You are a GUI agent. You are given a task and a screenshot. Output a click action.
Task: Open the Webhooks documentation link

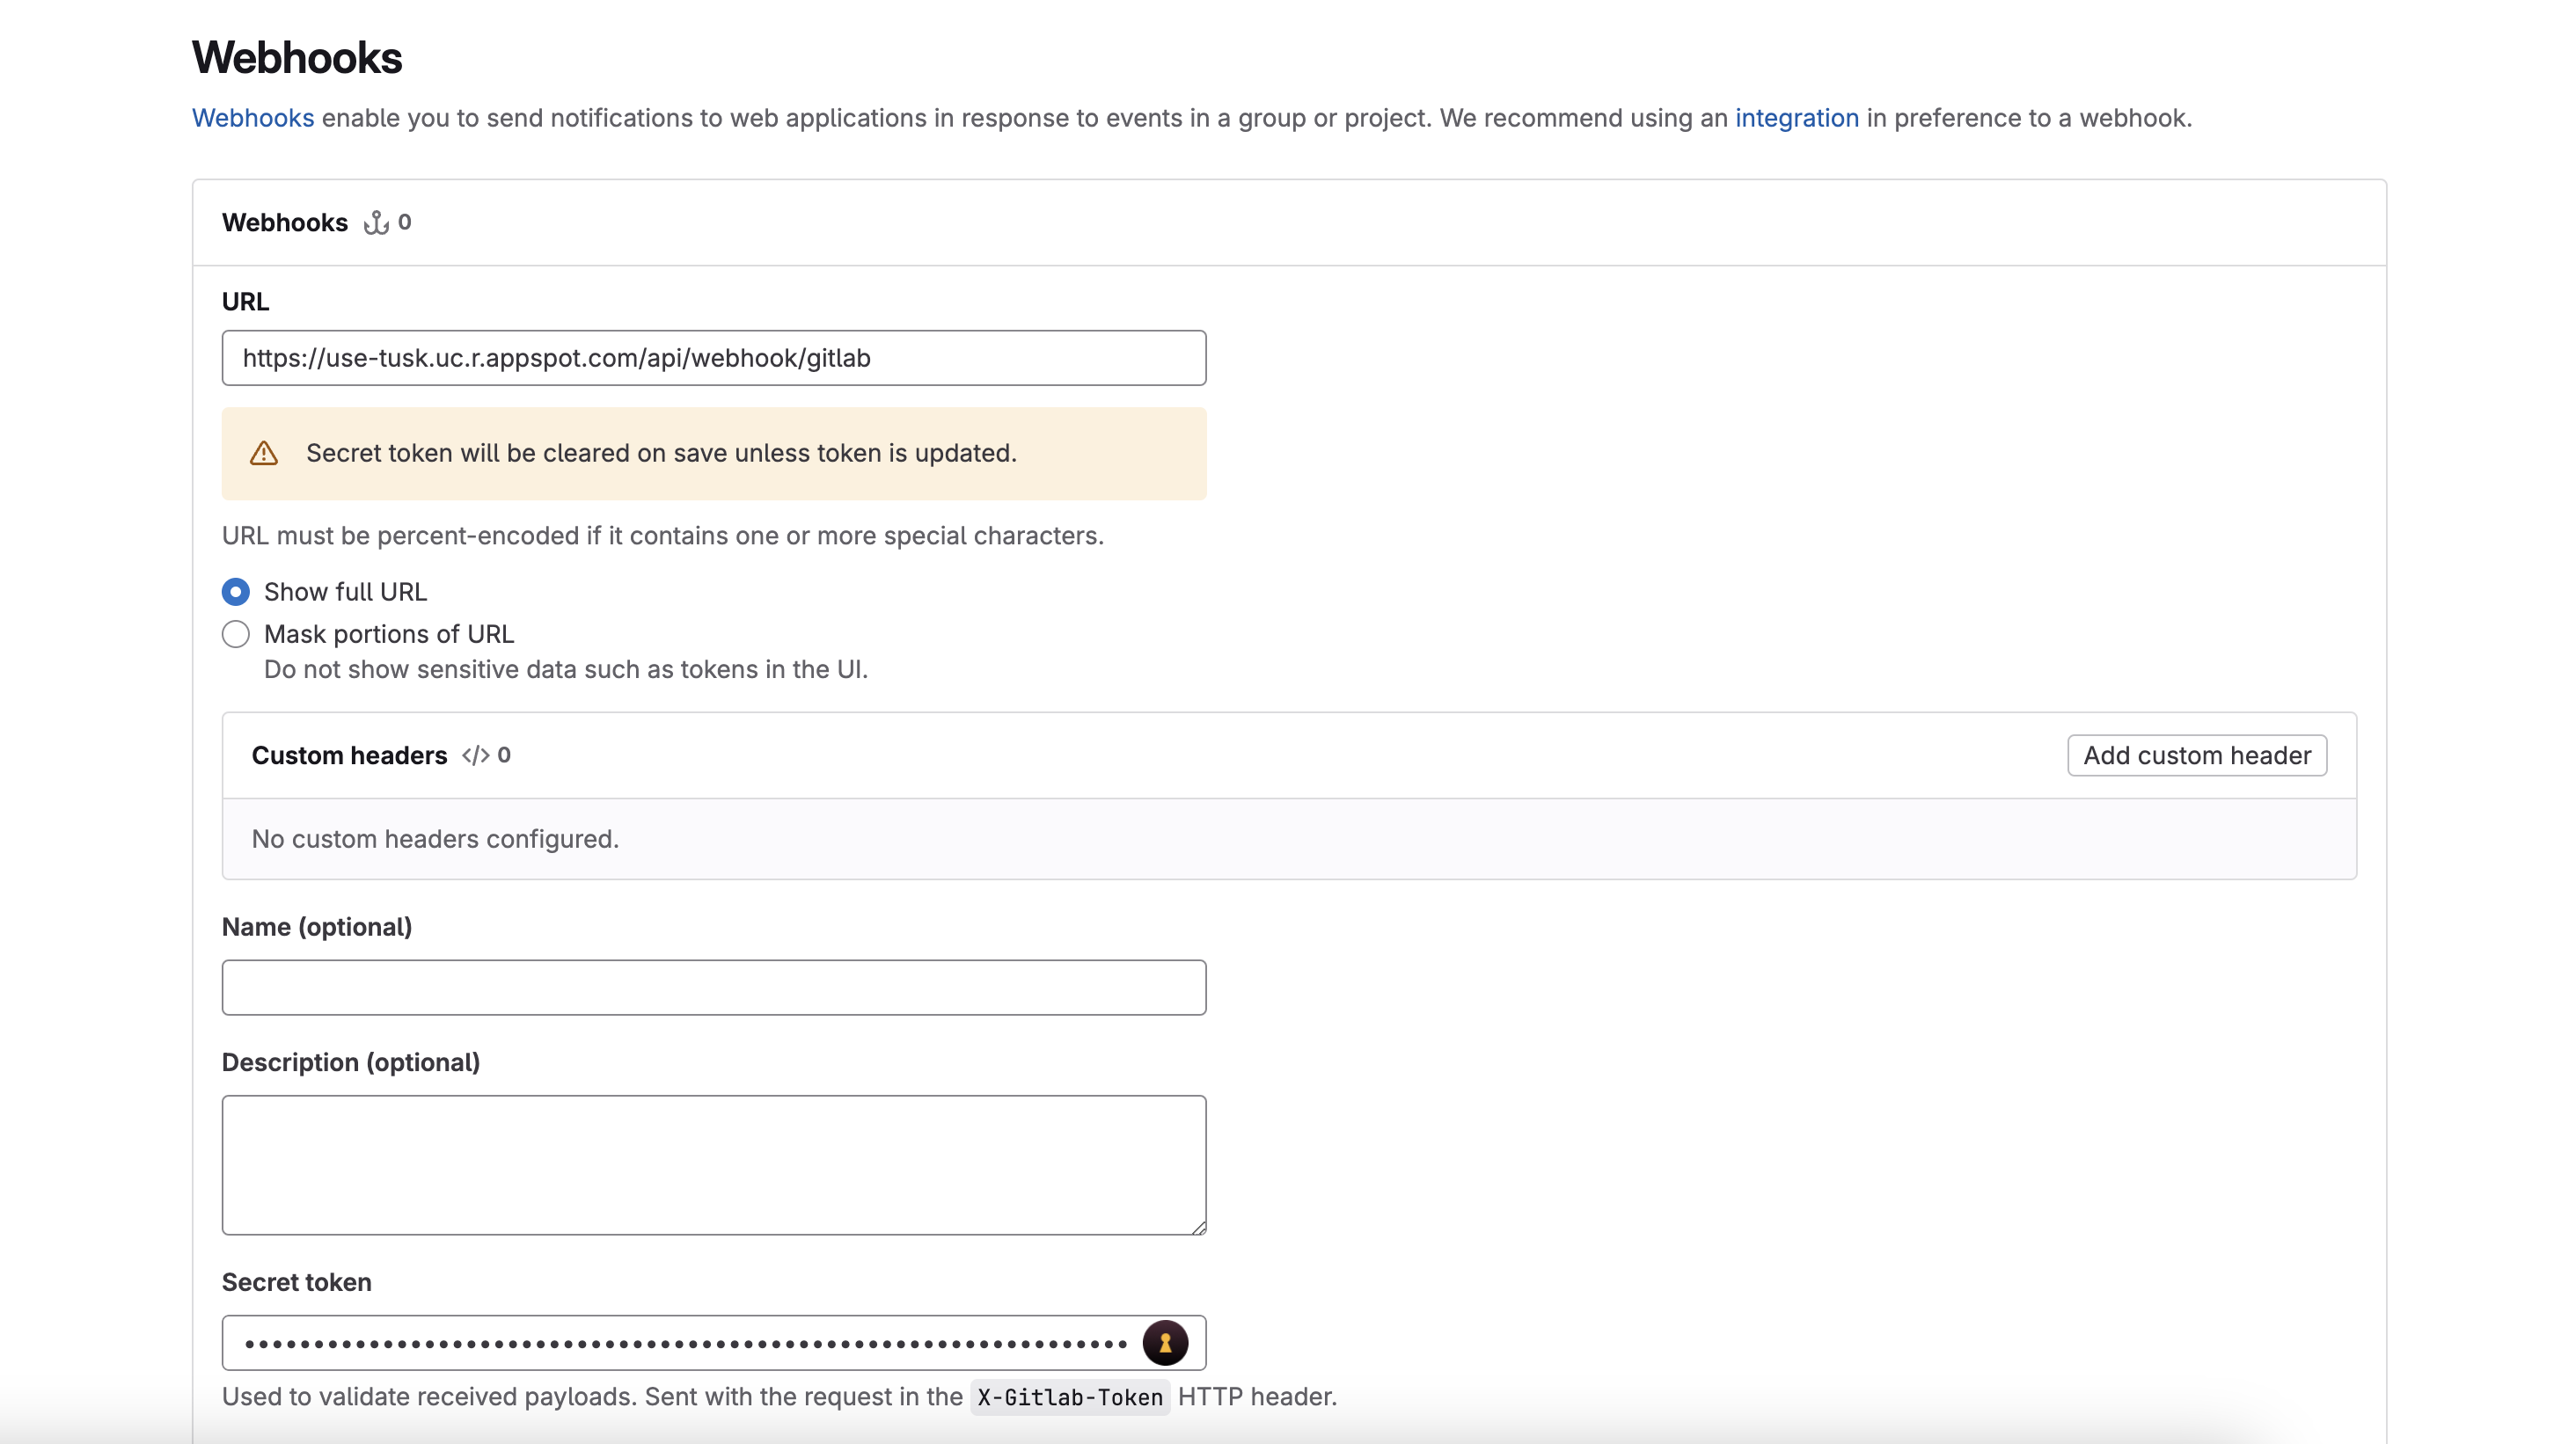click(x=253, y=118)
